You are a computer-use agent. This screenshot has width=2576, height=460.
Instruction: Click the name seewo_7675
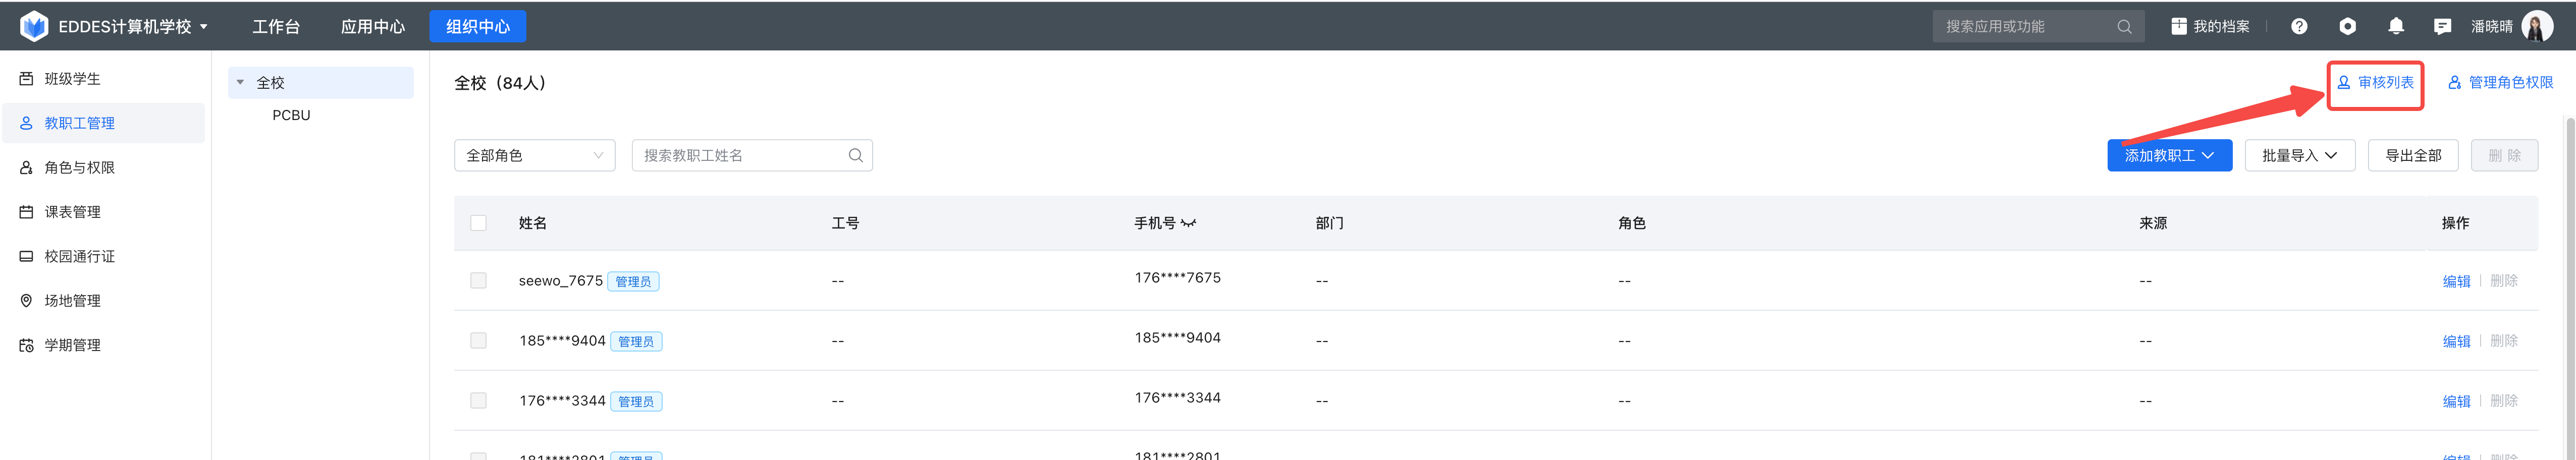pos(560,281)
